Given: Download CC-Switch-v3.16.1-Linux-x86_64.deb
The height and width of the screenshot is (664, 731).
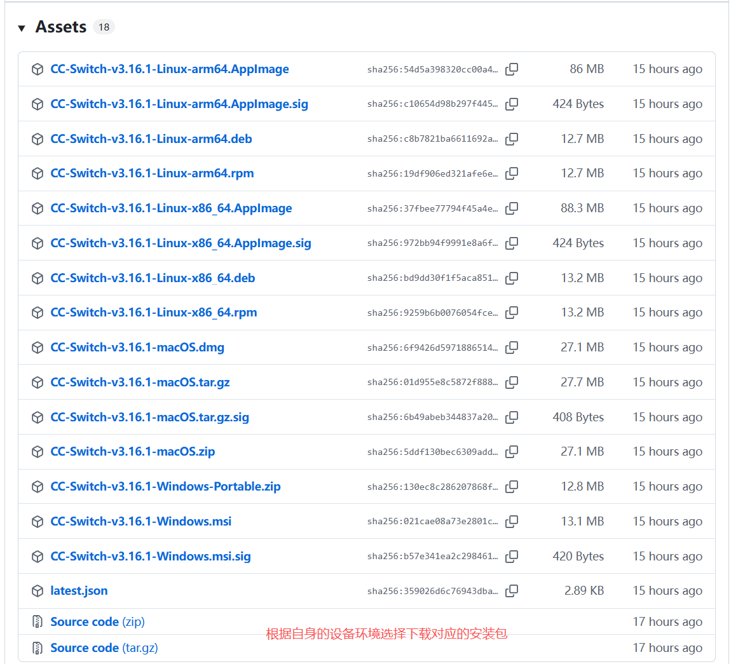Looking at the screenshot, I should tap(153, 278).
